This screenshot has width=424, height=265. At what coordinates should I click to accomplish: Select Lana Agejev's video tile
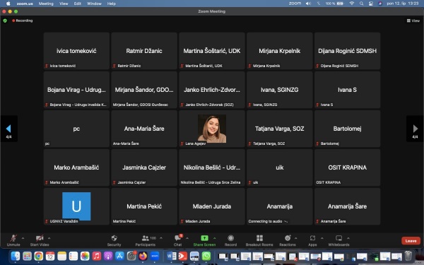[x=212, y=129]
